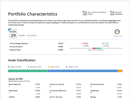Click the Benchmark Equity 59.91% text
The height and width of the screenshot is (99, 130).
[x=19, y=81]
